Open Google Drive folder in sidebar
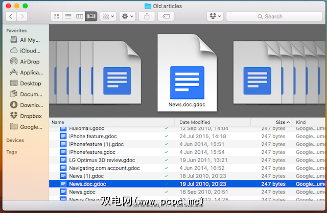 tap(25, 127)
